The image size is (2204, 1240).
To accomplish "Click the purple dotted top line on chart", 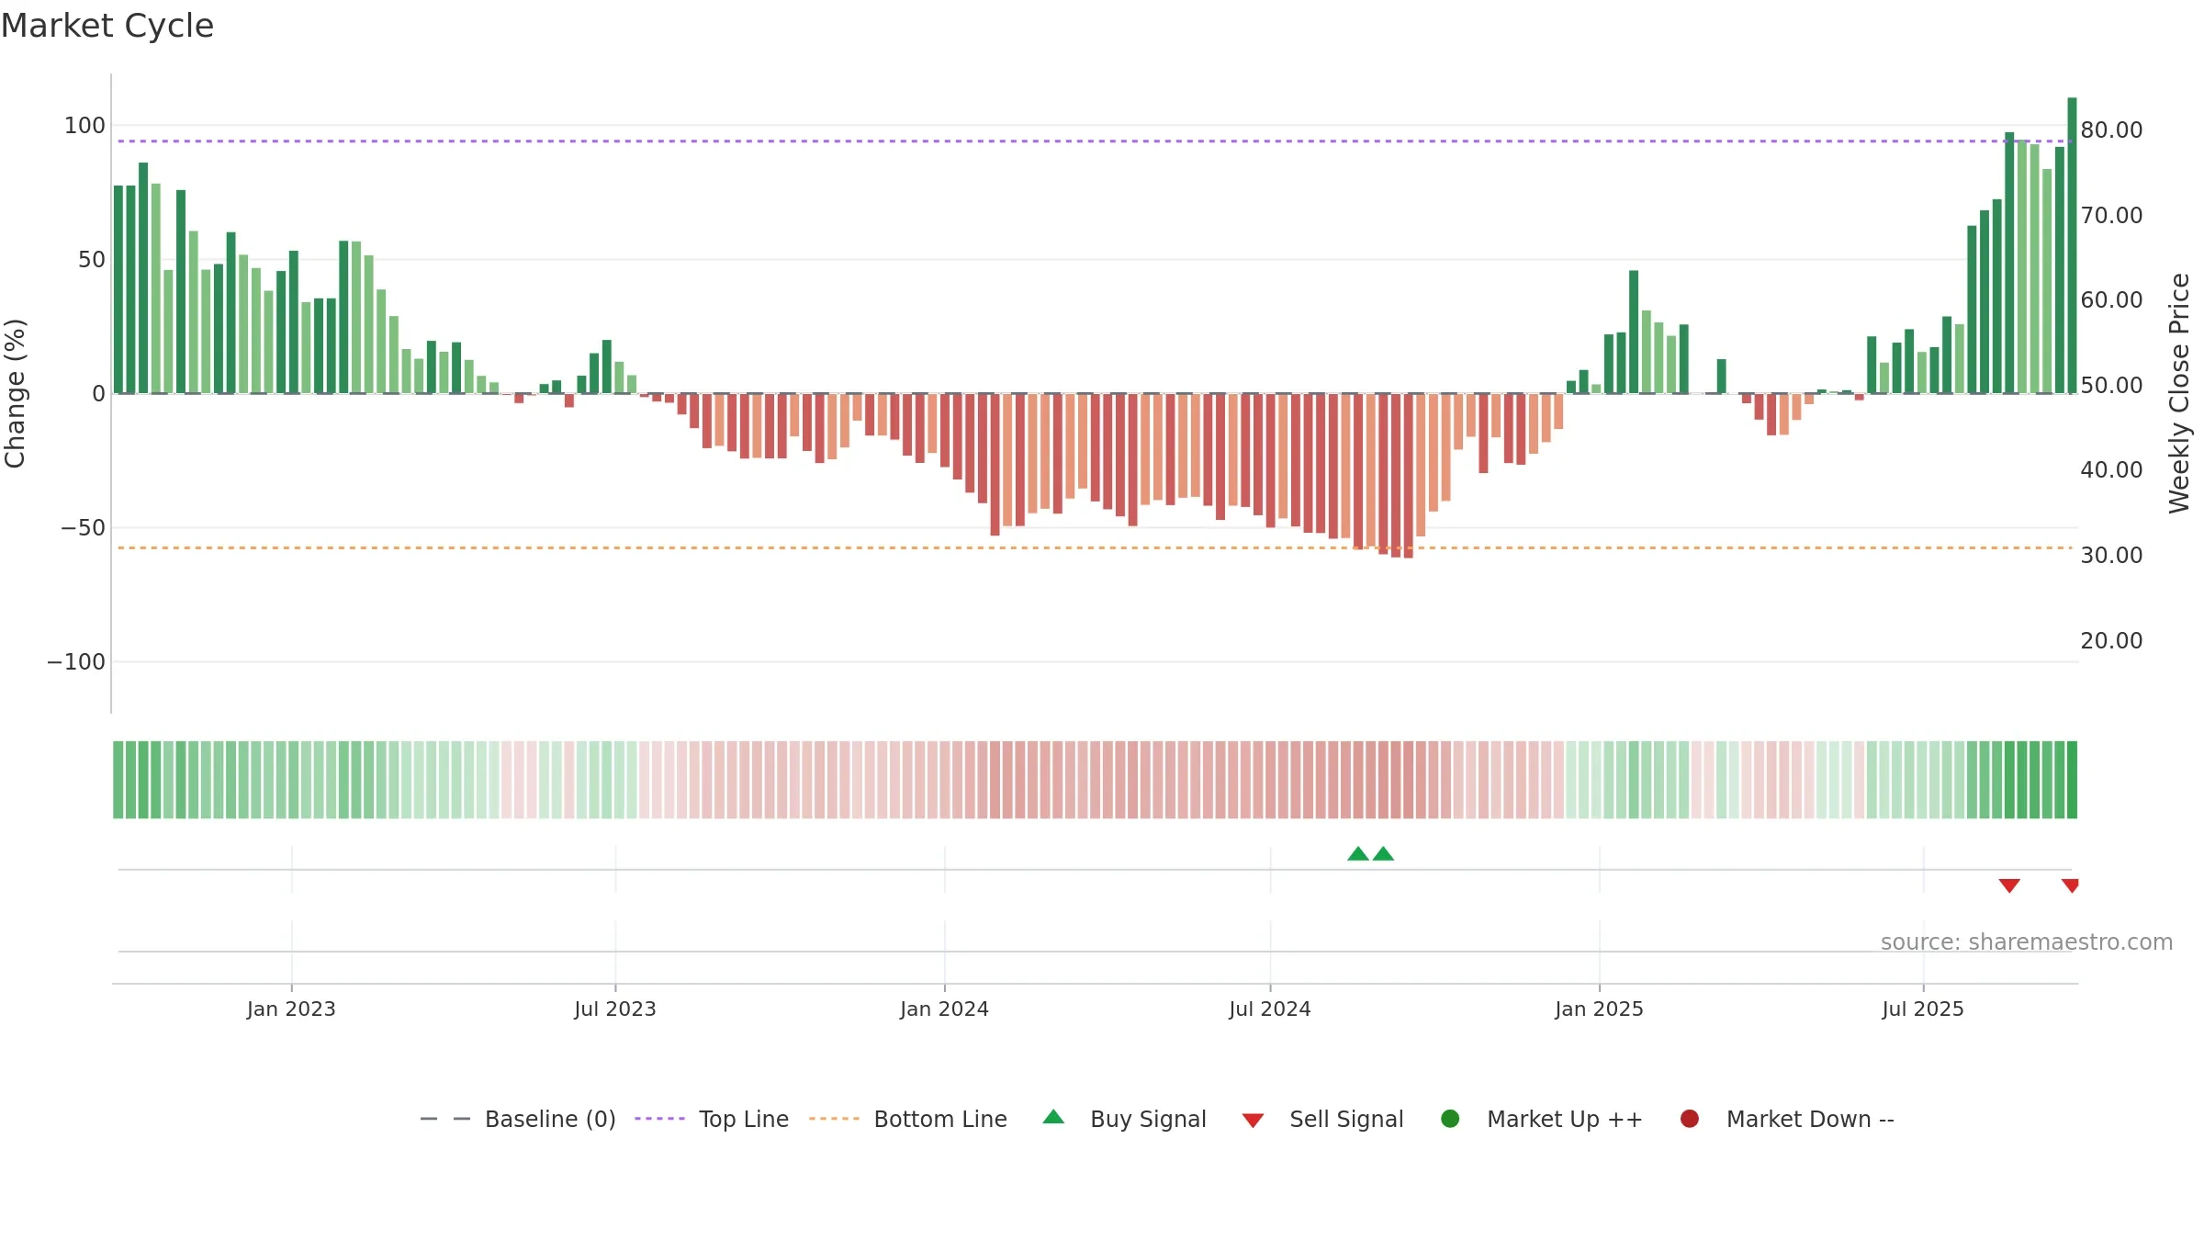I will [x=1093, y=141].
